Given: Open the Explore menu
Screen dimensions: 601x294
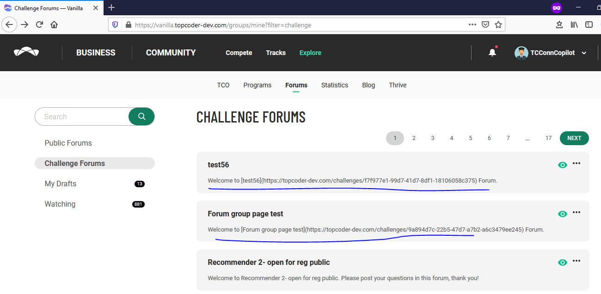Looking at the screenshot, I should [310, 53].
